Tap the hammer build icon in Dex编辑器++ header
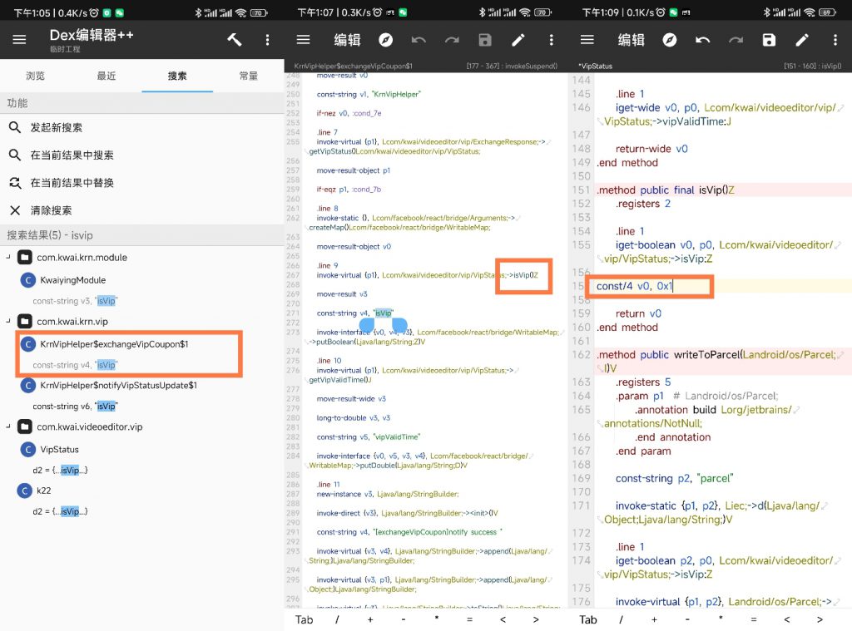The width and height of the screenshot is (852, 631). [x=234, y=40]
